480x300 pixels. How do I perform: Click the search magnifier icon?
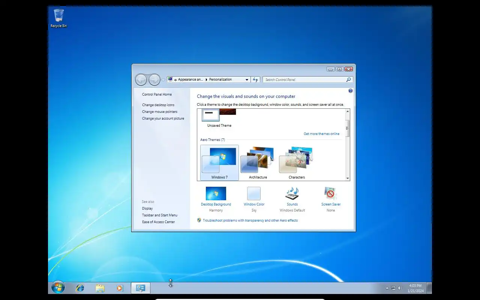(x=349, y=79)
